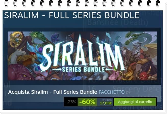Click the Aggiungi al carrello button
The image size is (167, 114).
(x=135, y=102)
